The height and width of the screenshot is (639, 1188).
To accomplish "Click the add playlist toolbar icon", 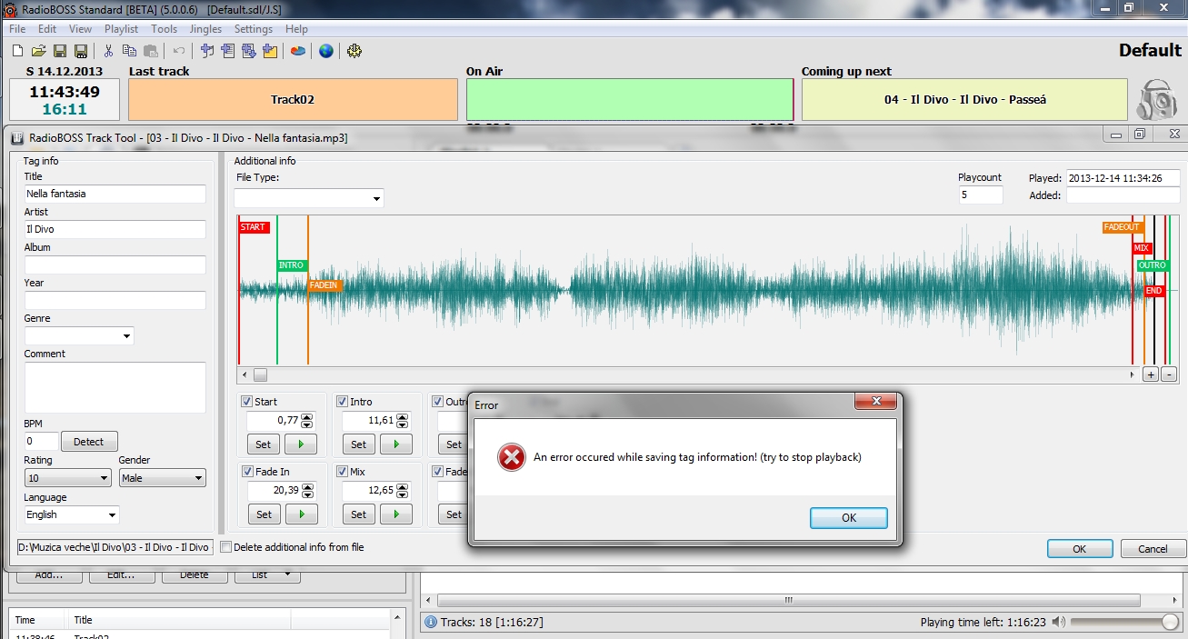I will point(227,51).
